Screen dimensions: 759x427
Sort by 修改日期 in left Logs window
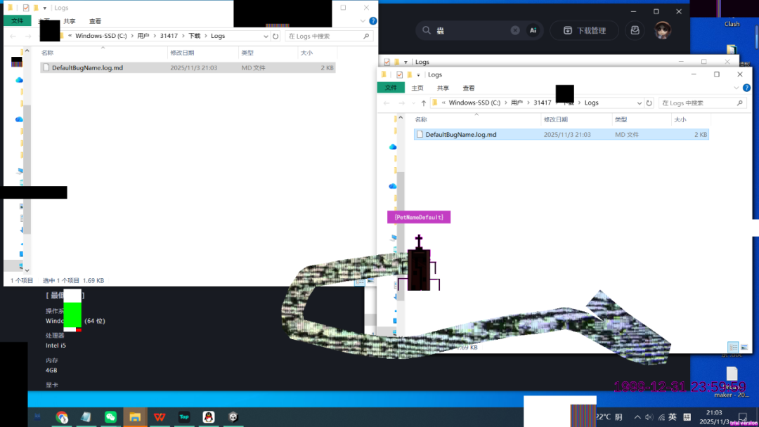point(182,53)
